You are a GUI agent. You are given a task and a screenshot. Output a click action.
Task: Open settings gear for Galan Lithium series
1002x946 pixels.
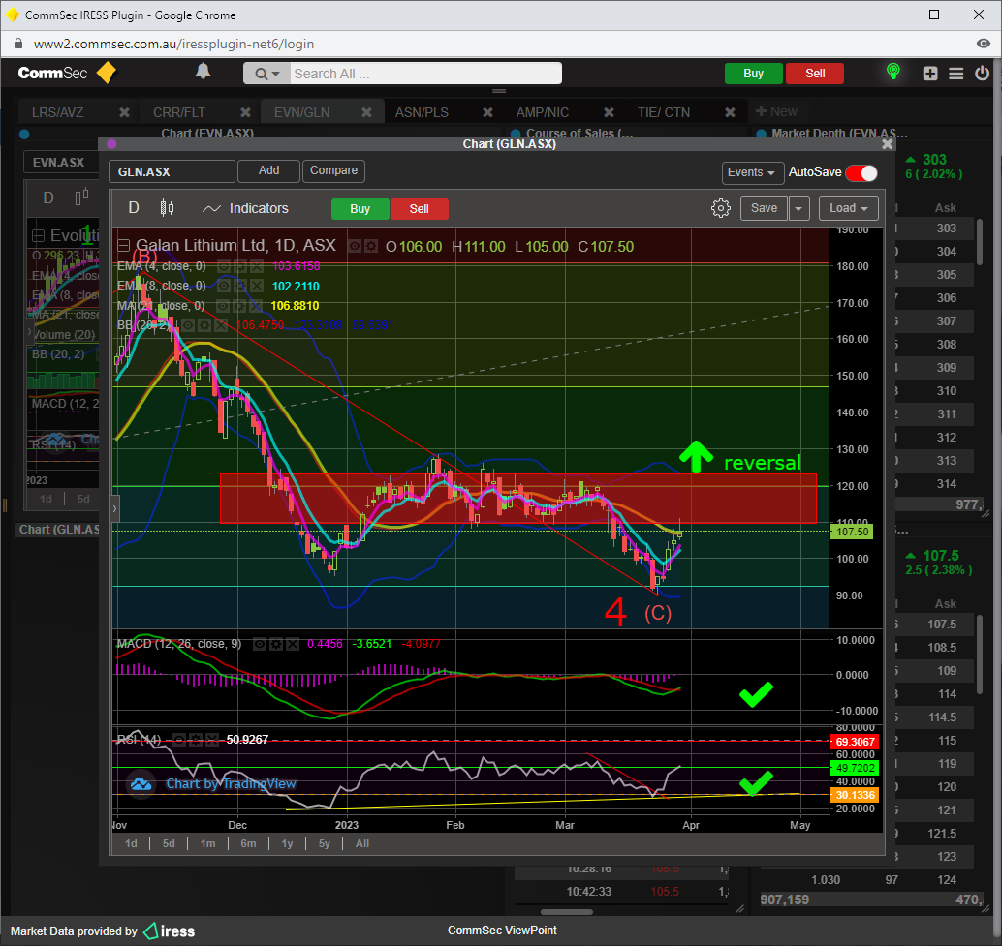[x=370, y=246]
